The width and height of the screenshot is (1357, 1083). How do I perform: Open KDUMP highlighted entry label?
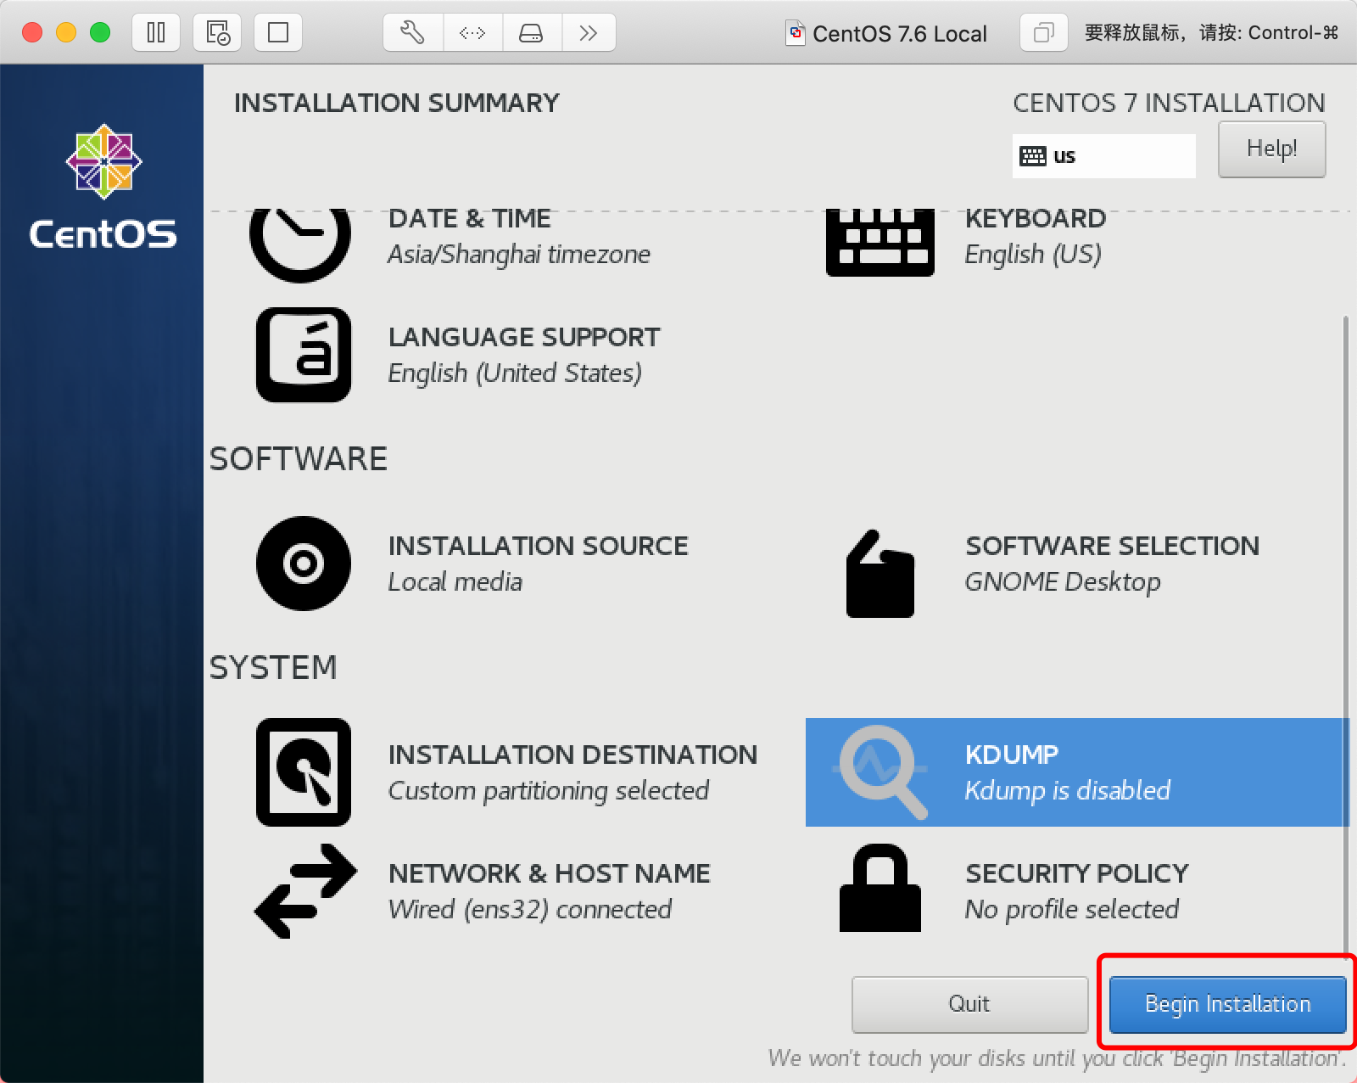coord(1012,755)
